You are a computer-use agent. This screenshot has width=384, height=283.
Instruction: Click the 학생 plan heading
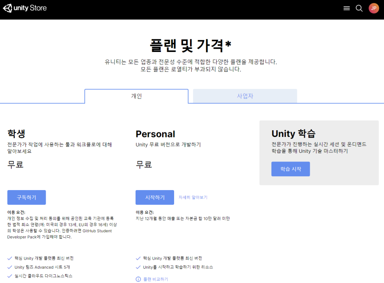16,133
